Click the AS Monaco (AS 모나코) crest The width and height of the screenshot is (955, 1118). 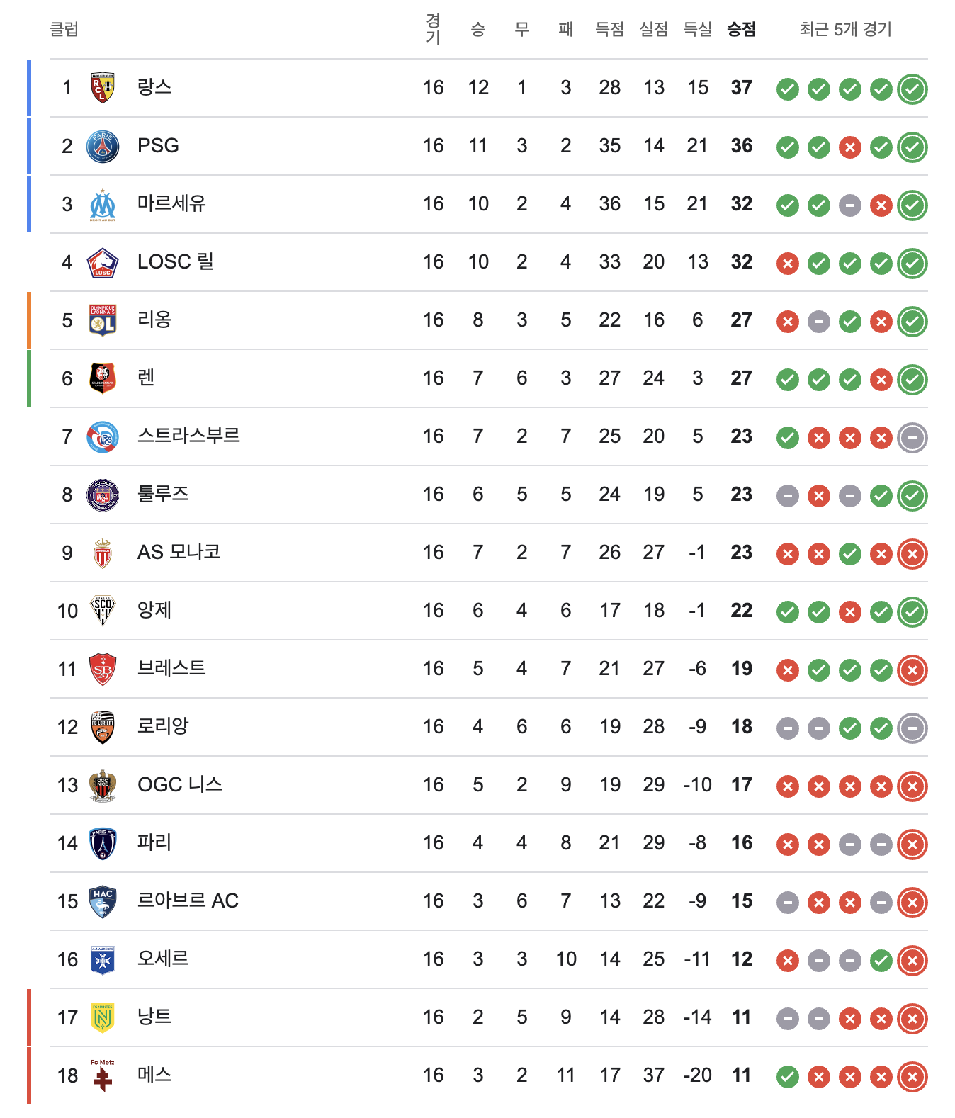(x=103, y=553)
